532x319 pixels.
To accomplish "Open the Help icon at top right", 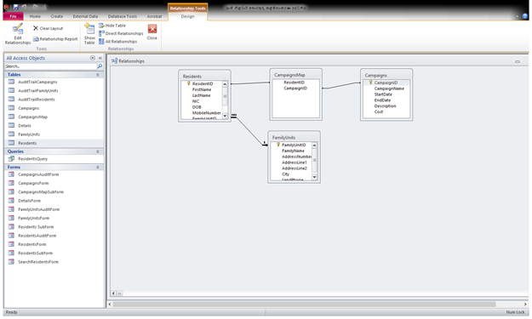I will click(525, 16).
